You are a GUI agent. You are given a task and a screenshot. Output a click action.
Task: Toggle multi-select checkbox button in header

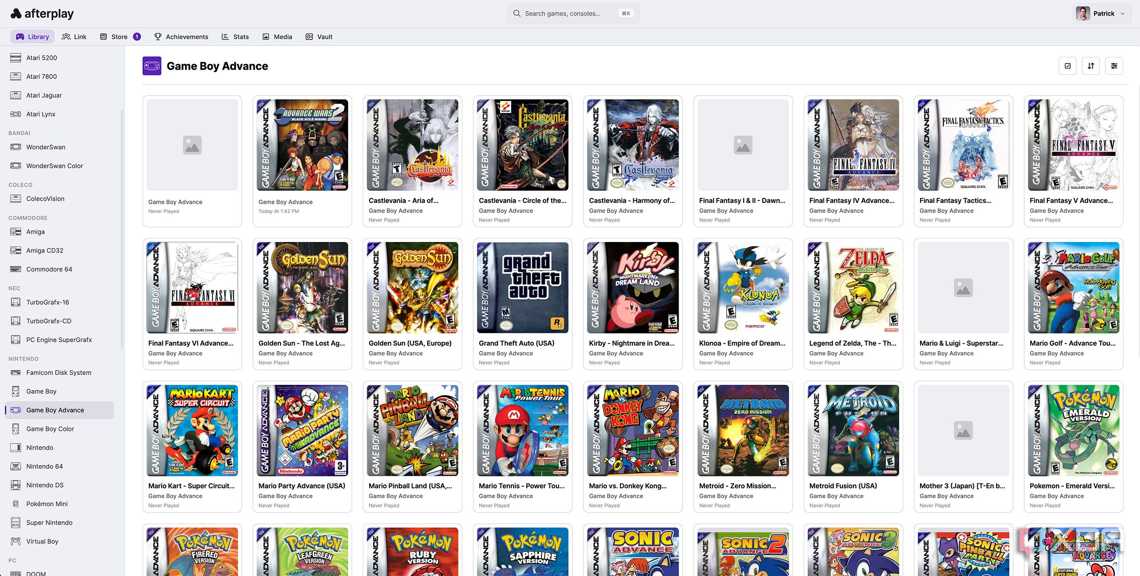click(x=1067, y=66)
